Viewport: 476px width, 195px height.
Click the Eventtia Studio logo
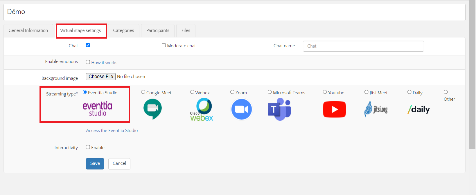[97, 109]
